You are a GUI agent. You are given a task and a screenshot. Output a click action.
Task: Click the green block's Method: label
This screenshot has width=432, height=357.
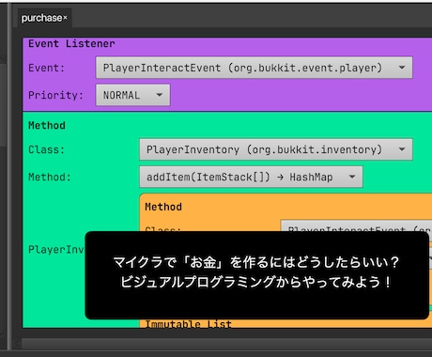[50, 177]
